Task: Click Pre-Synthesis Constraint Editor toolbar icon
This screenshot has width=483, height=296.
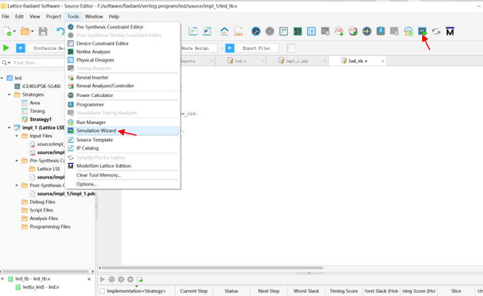Action: tap(256, 31)
